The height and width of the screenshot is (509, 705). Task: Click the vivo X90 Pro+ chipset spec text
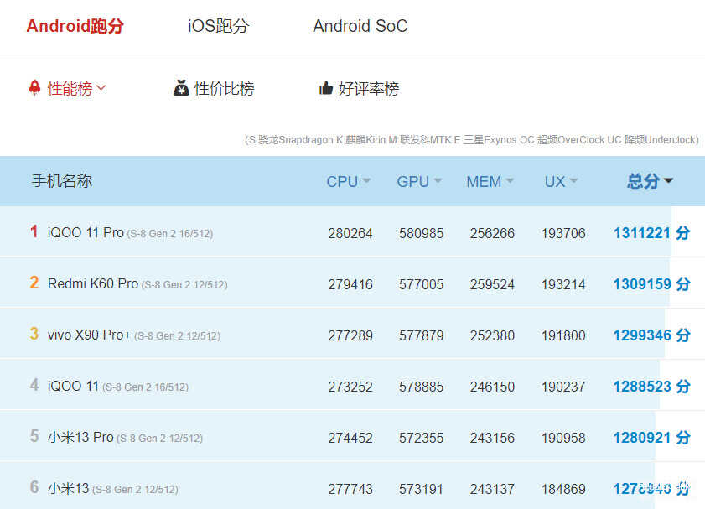[177, 336]
